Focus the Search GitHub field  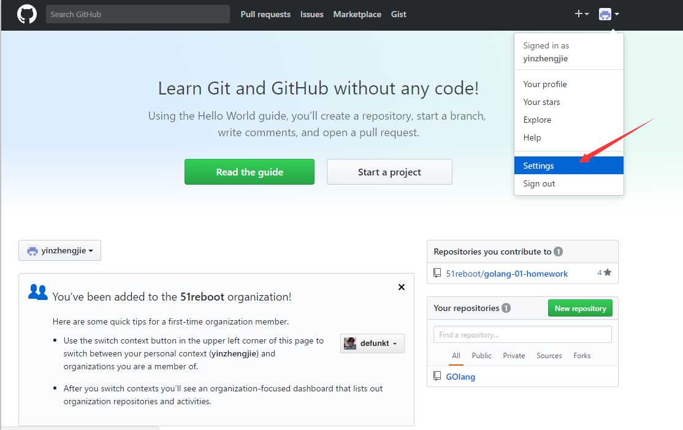pos(138,14)
